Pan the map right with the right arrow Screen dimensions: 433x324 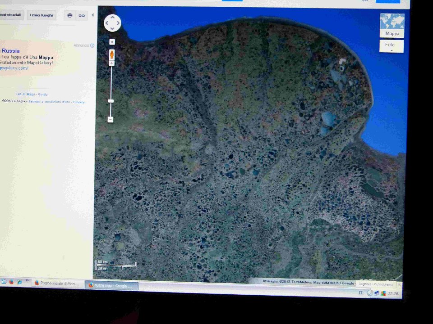[x=118, y=23]
